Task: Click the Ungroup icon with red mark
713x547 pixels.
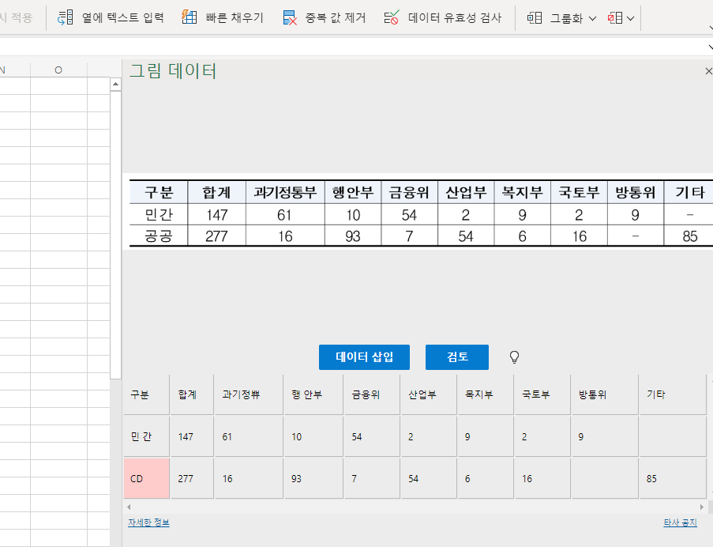Action: pyautogui.click(x=615, y=18)
